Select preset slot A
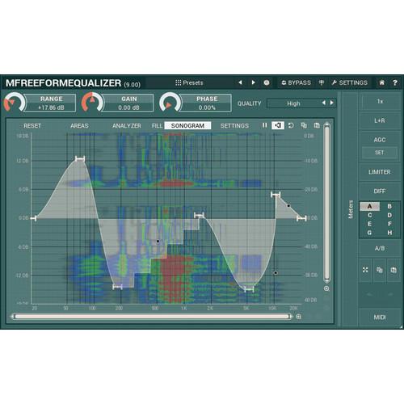Viewport: 404px width, 404px height. [x=370, y=207]
